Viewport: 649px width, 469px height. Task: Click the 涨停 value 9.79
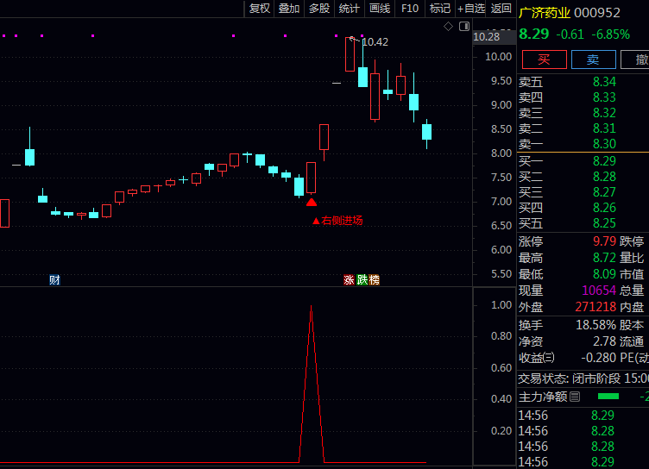point(604,241)
